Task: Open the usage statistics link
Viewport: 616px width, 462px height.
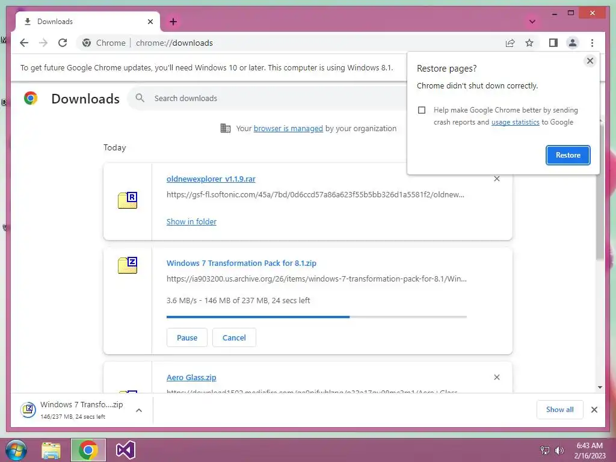Action: 515,122
